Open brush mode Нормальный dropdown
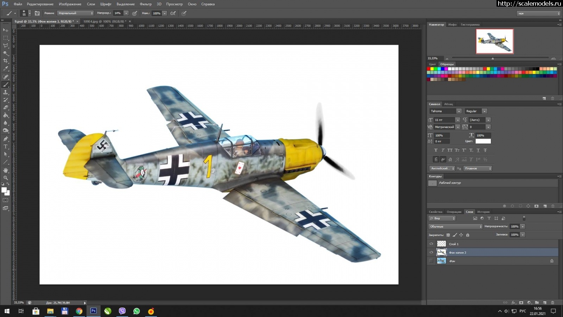Screen dimensions: 563x317 click(75, 13)
